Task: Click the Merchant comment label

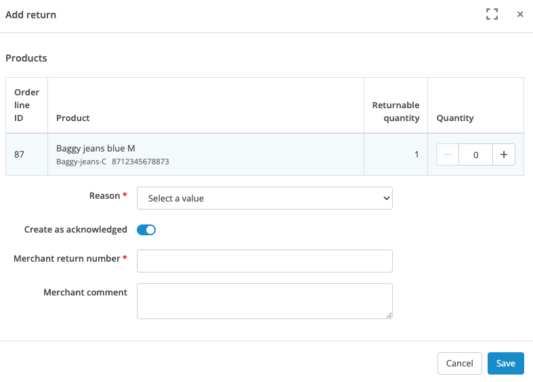Action: pyautogui.click(x=85, y=293)
